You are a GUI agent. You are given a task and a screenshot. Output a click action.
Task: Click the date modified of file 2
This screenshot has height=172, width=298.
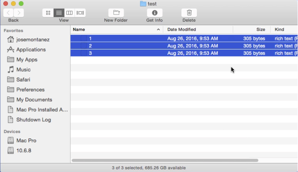193,46
